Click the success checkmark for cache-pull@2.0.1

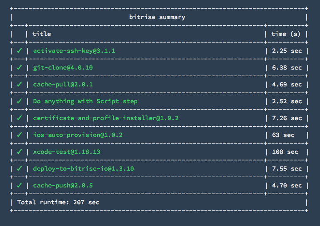coord(19,84)
